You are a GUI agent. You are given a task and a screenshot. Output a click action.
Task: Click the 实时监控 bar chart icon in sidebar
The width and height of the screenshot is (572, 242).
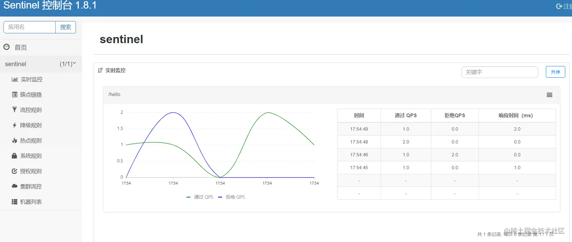click(x=15, y=80)
